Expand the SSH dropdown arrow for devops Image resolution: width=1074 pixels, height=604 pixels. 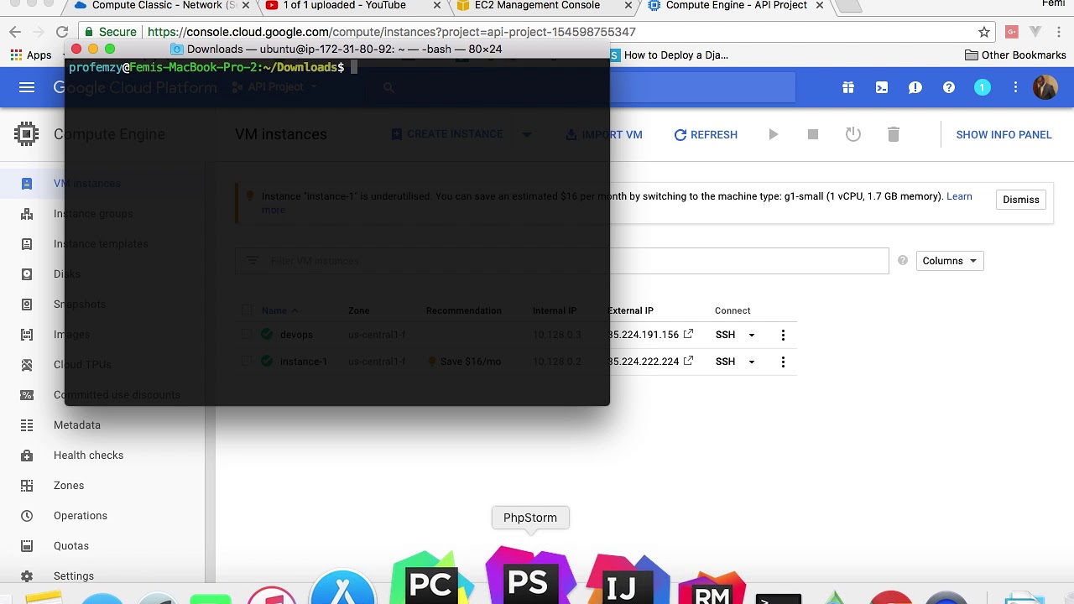(x=752, y=335)
